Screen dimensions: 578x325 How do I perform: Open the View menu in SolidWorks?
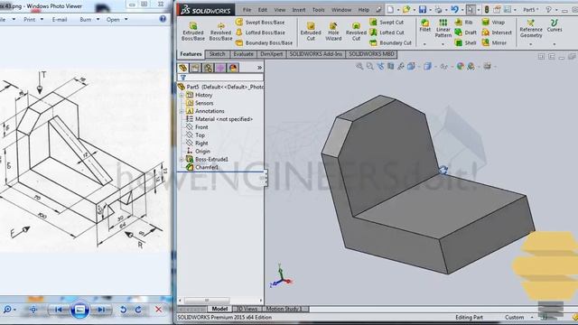click(x=280, y=10)
